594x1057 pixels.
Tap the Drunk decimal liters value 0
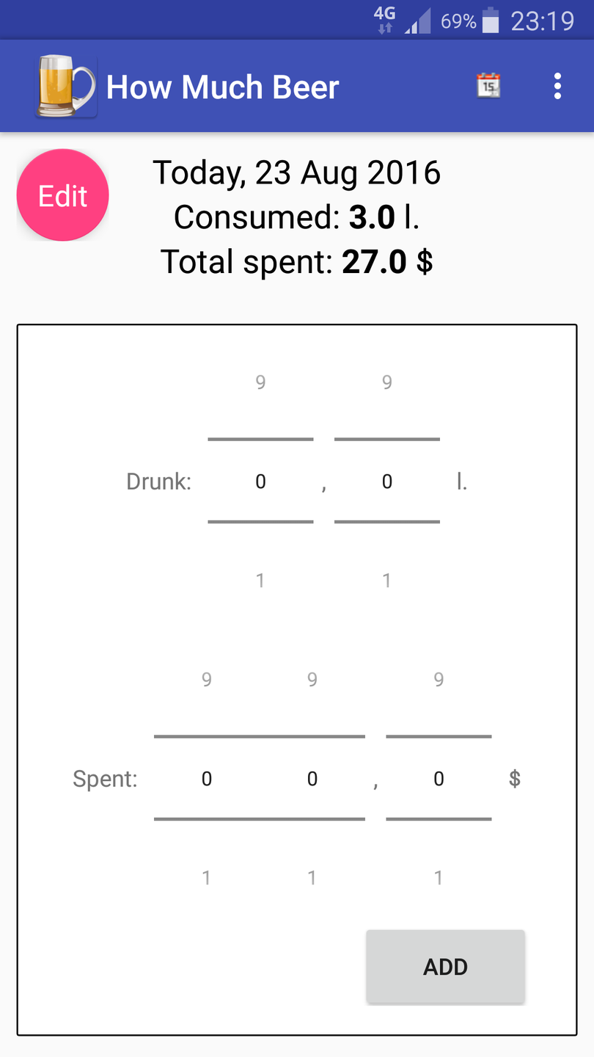[387, 482]
